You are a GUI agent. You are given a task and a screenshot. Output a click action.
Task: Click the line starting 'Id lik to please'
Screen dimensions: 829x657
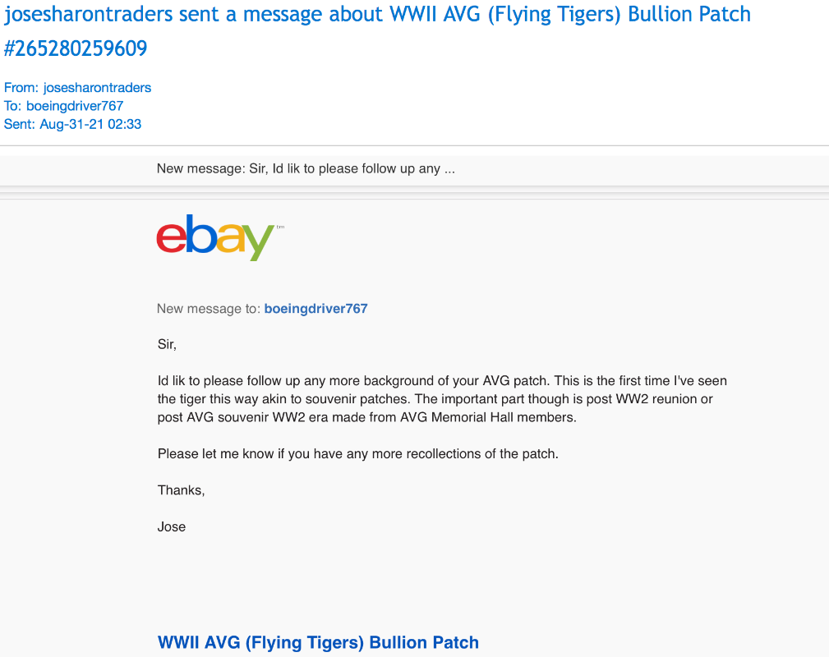(442, 381)
